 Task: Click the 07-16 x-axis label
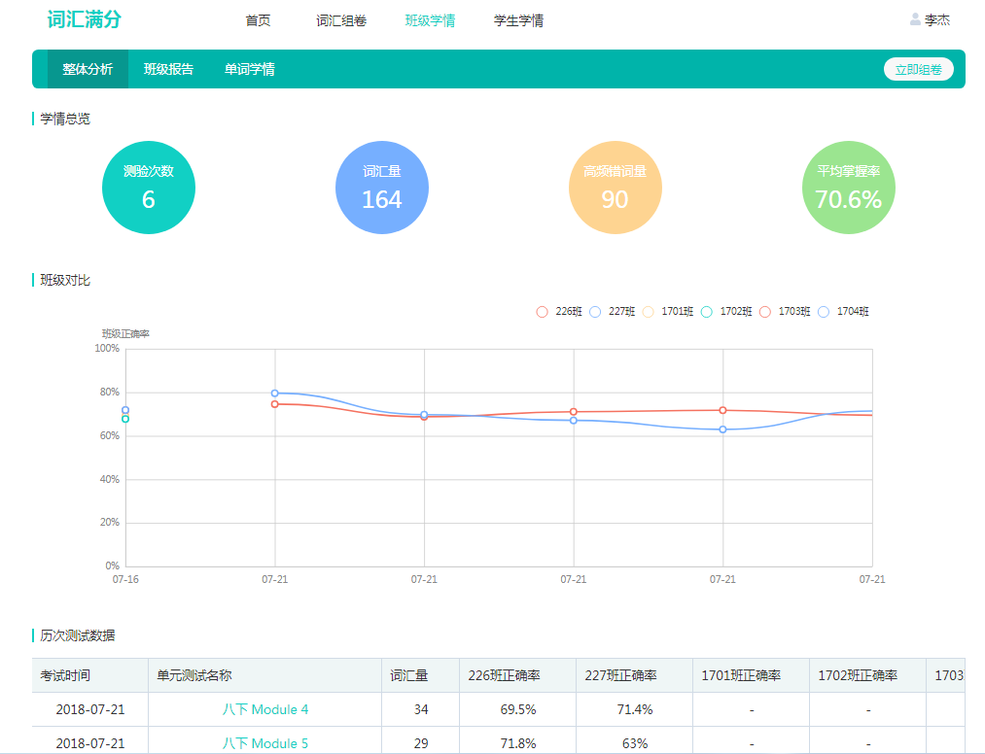tap(125, 579)
